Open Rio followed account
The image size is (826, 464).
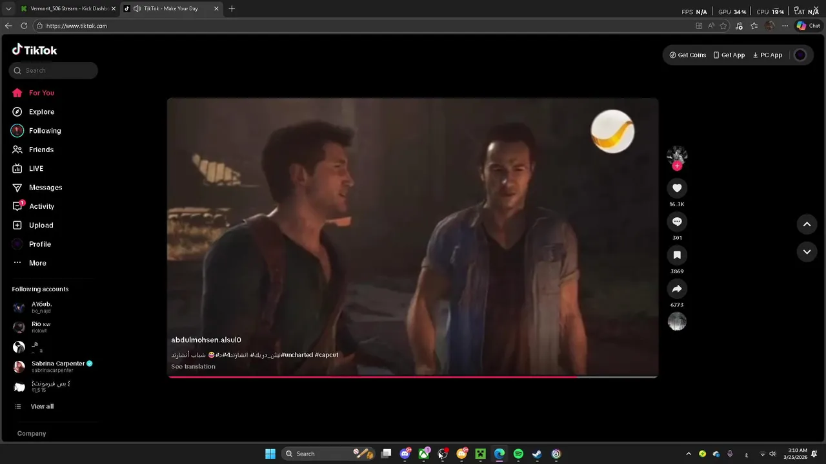32,327
